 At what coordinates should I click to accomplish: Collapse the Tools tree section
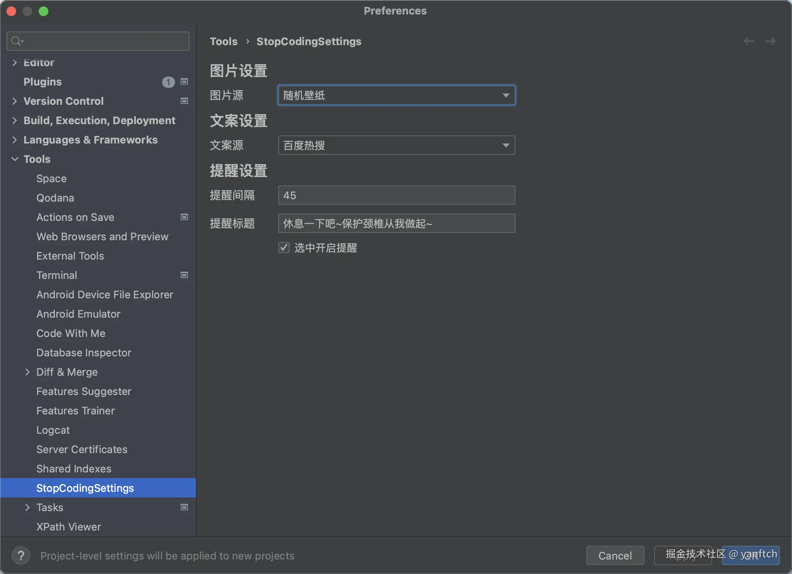point(15,159)
